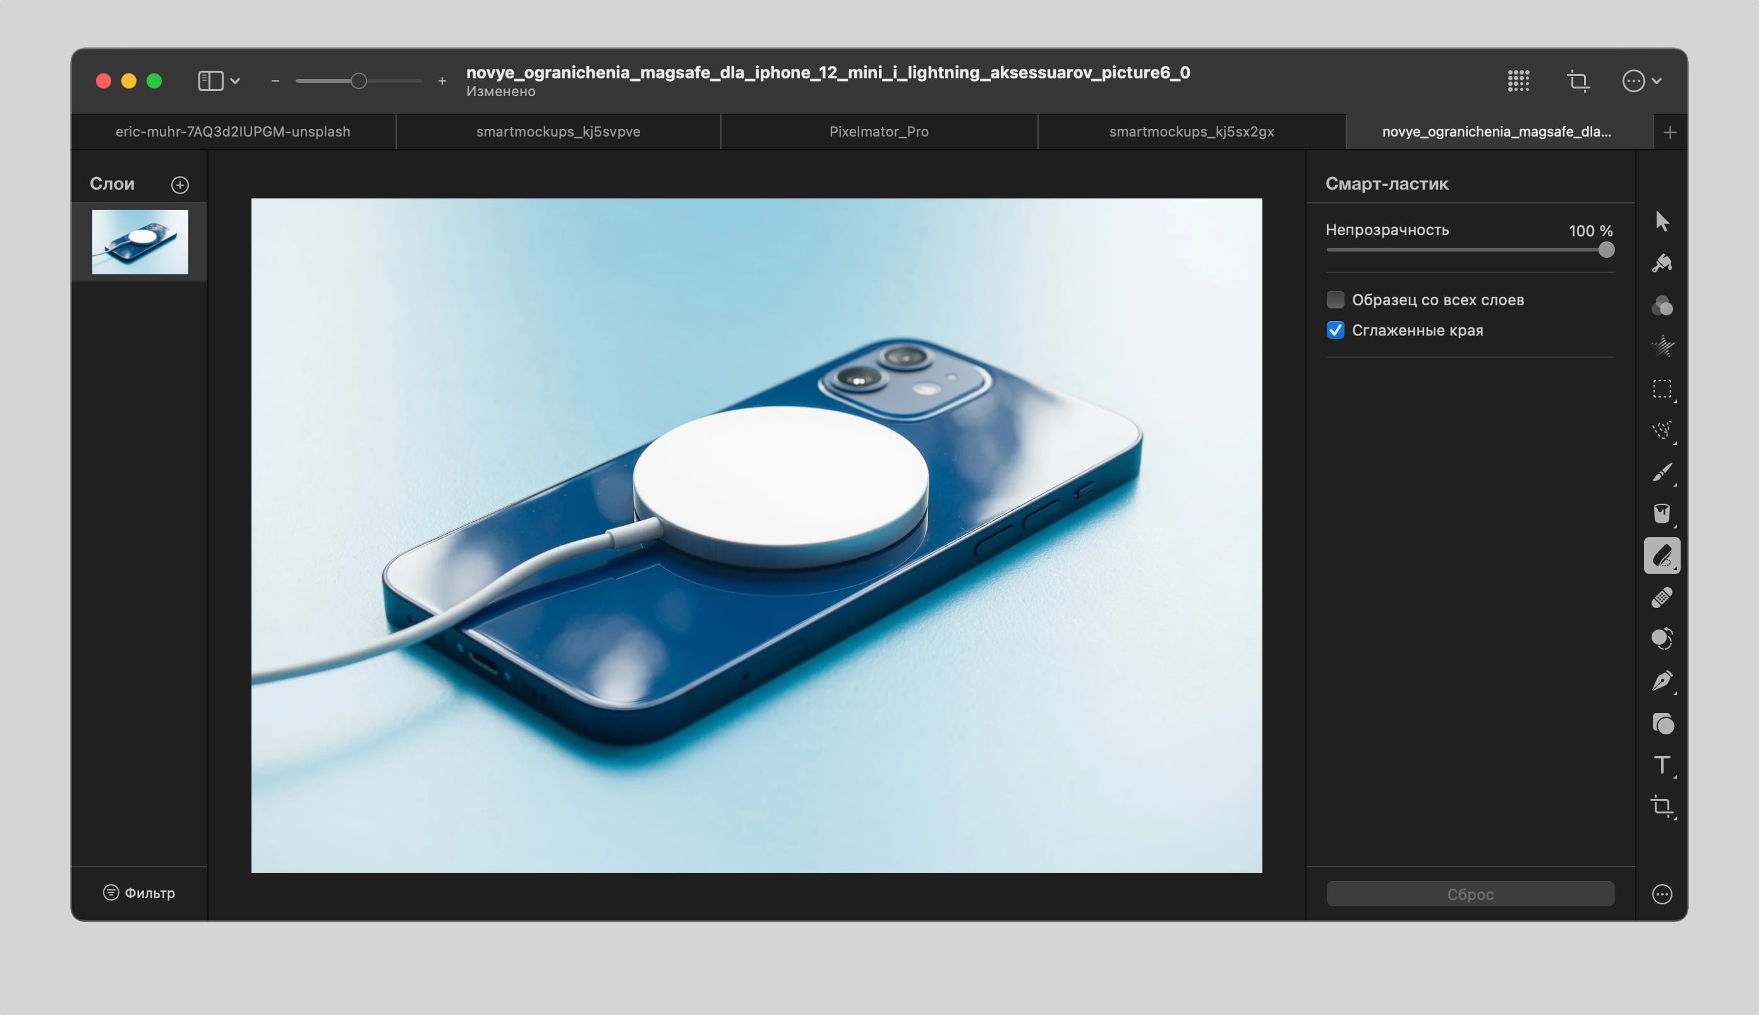Select the Shape tool
This screenshot has width=1759, height=1015.
click(1662, 724)
